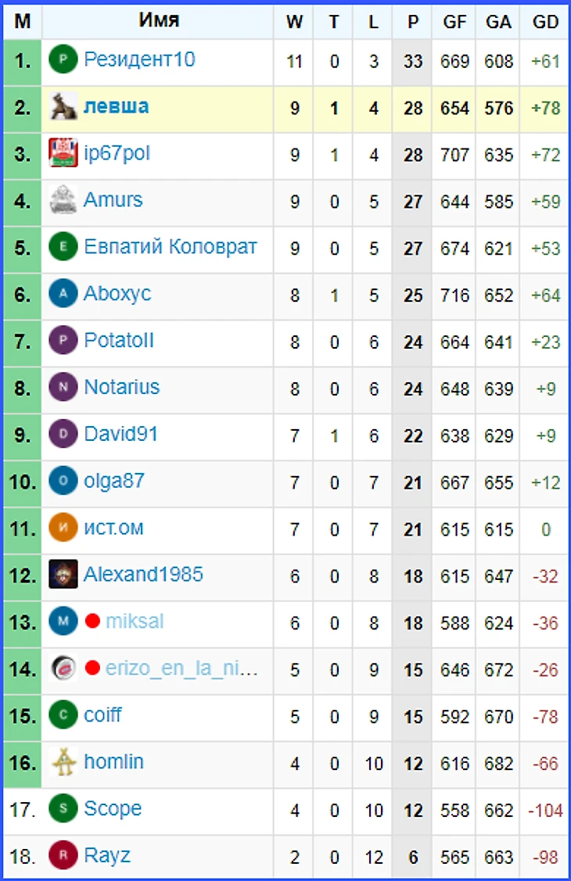Click the grey avatar beside Amurs
This screenshot has height=881, width=571.
pyautogui.click(x=63, y=200)
